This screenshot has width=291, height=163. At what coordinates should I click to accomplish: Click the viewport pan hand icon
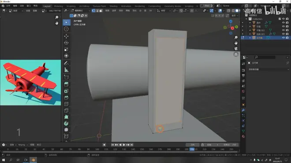[x=236, y=43]
